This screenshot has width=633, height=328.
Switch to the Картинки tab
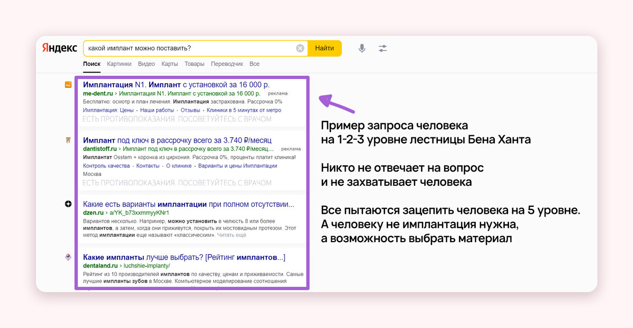click(x=119, y=64)
